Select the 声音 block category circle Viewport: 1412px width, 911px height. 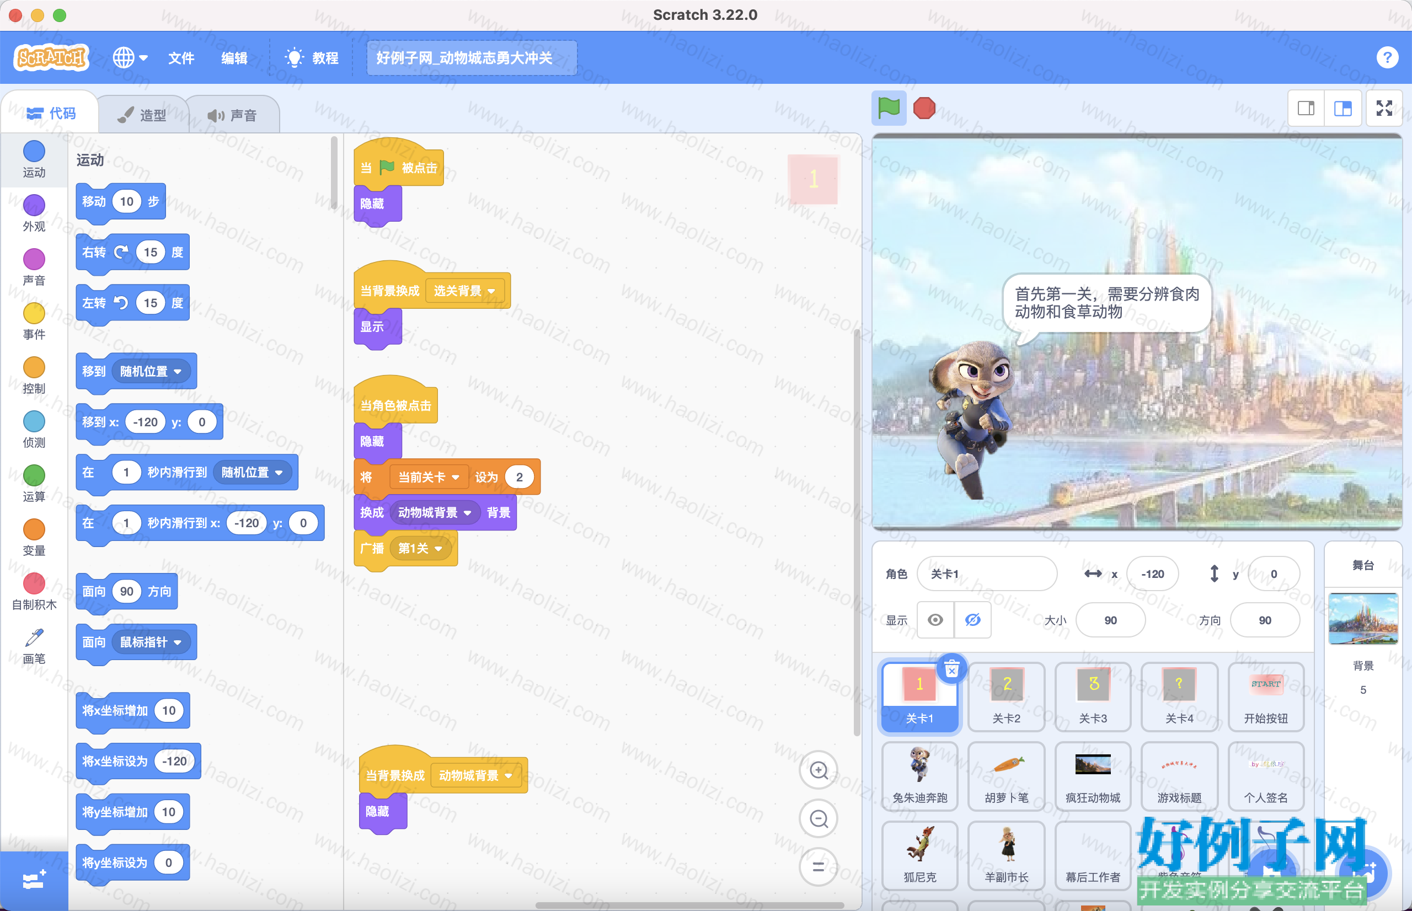click(34, 259)
